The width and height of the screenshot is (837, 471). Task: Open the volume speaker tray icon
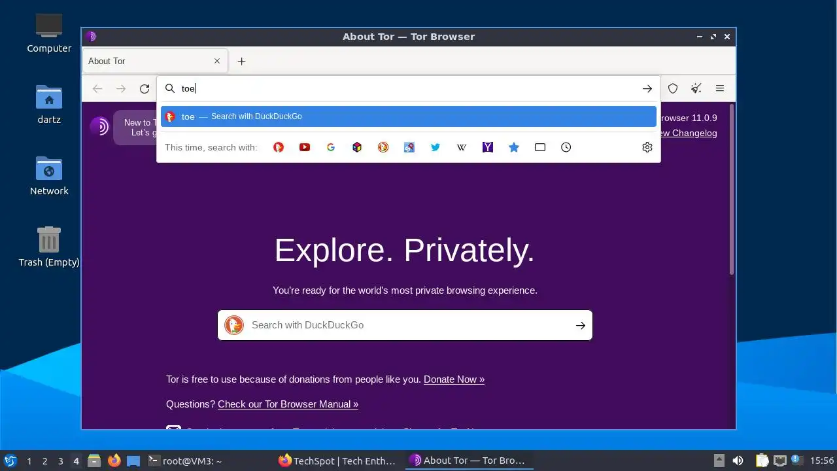(738, 461)
